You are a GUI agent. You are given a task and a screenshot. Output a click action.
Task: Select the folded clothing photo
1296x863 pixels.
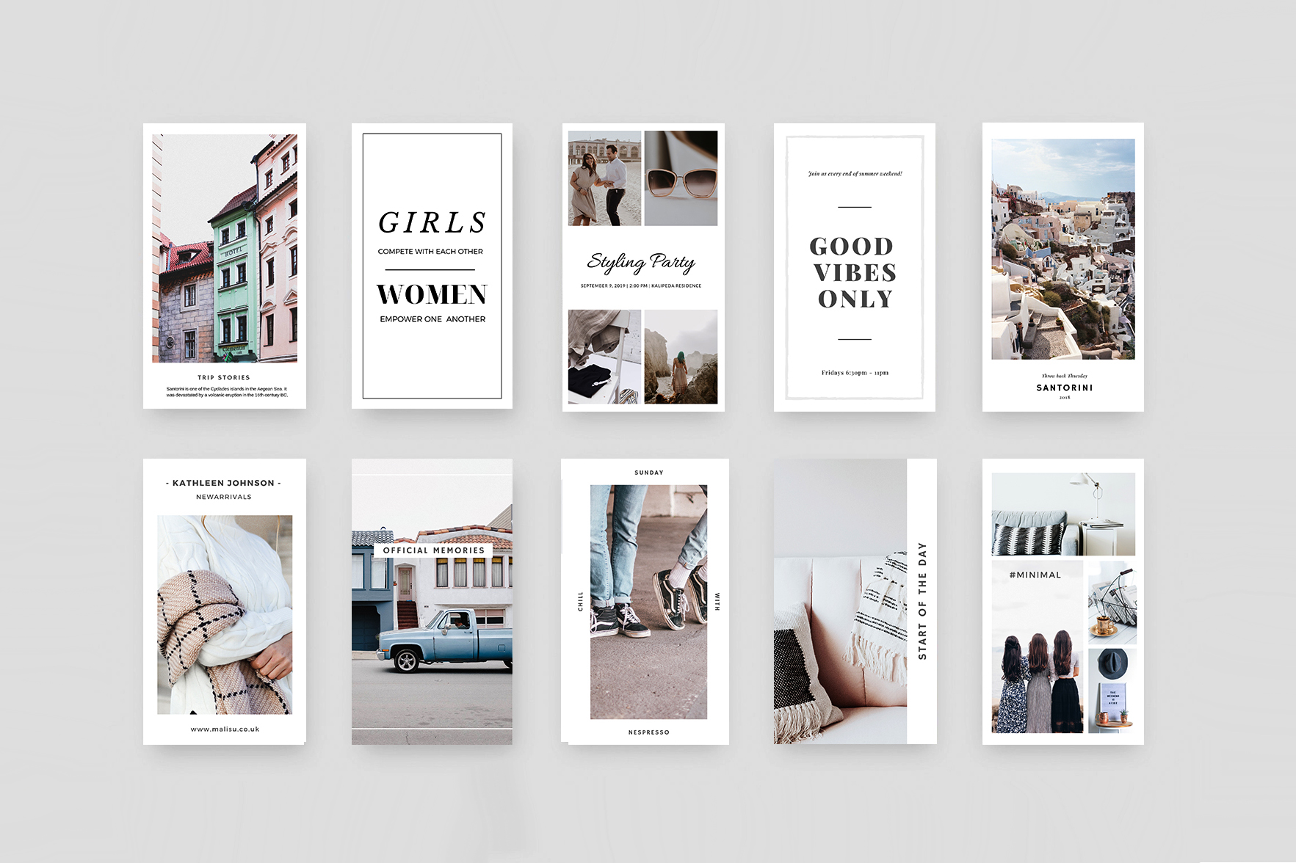coord(604,357)
